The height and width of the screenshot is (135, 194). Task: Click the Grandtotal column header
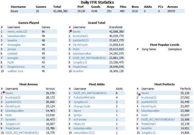[x=116, y=27]
